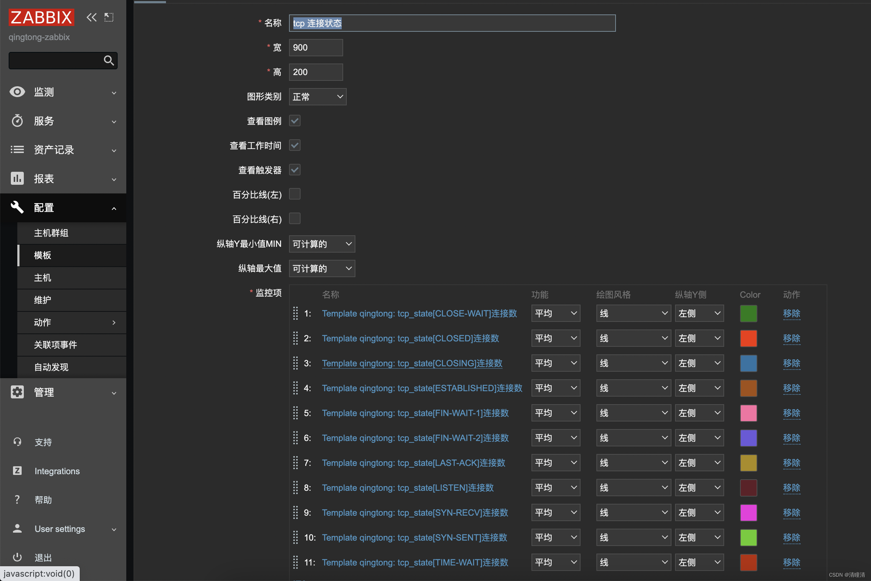Grab drag handle of CLOSE-WAIT item row

(296, 314)
